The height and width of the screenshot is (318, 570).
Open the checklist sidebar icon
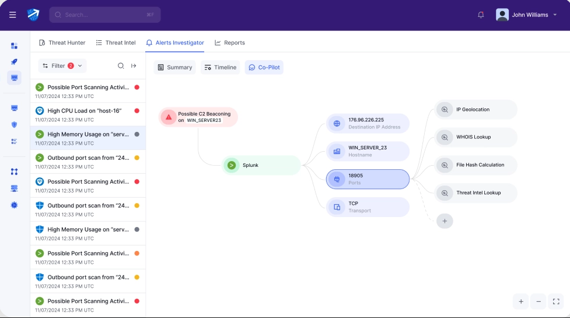pyautogui.click(x=14, y=141)
